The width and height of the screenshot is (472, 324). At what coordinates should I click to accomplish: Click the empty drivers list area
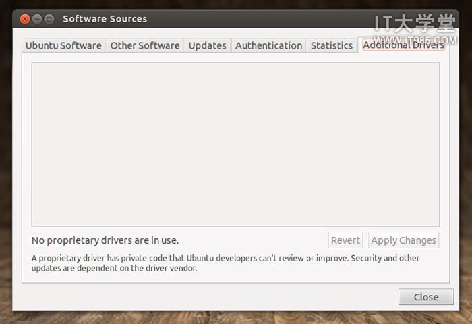[235, 144]
